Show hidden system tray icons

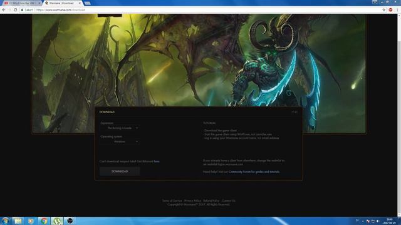363,221
